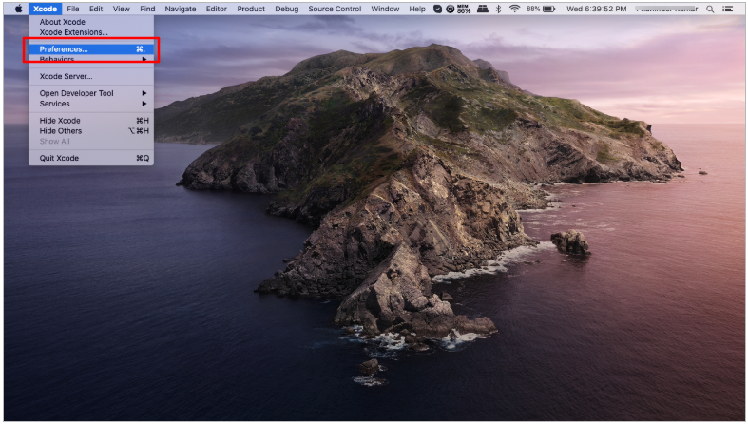Open the Bluetooth status menu

[498, 9]
